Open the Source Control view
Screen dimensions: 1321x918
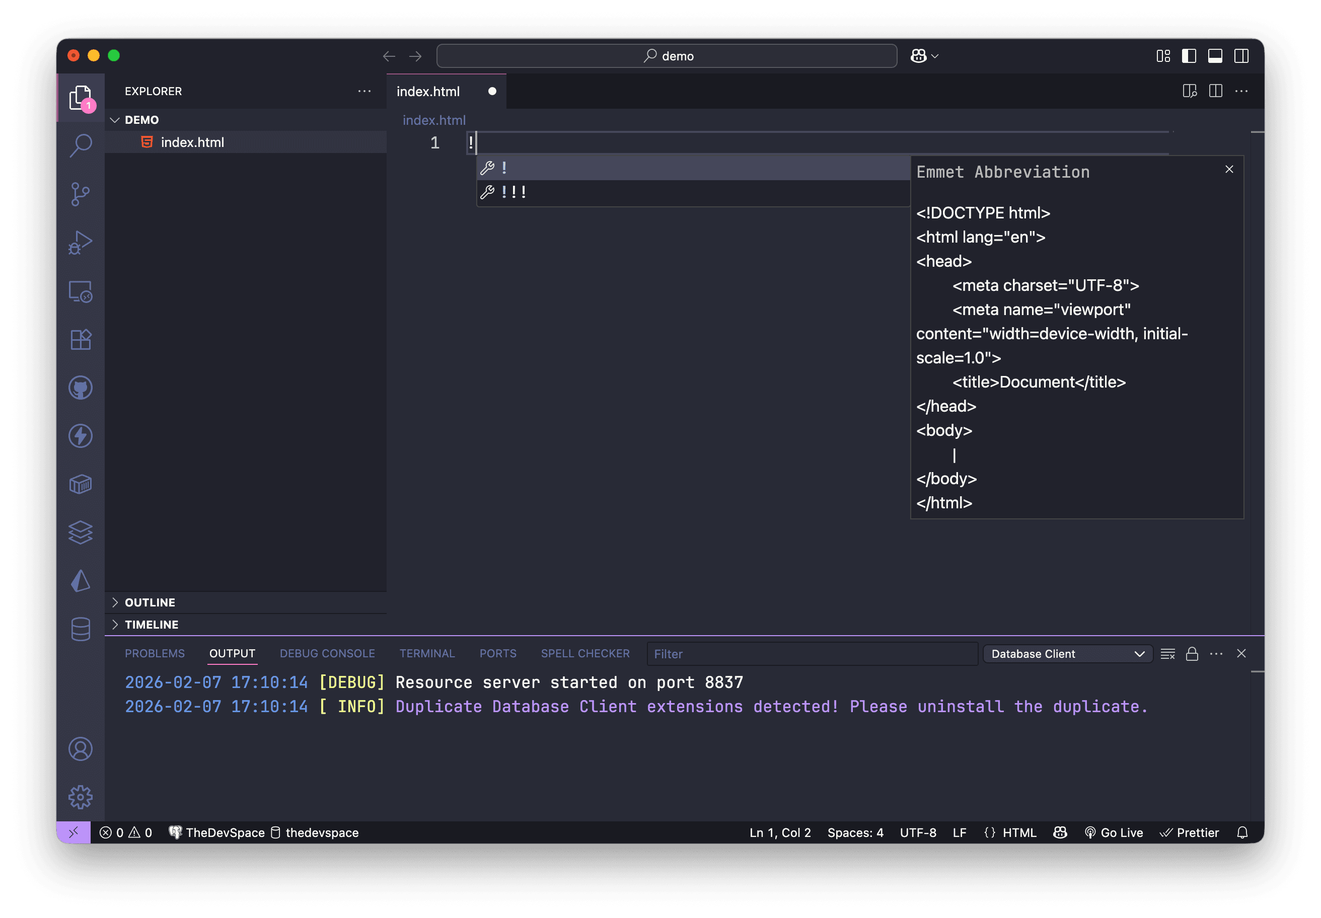tap(81, 194)
